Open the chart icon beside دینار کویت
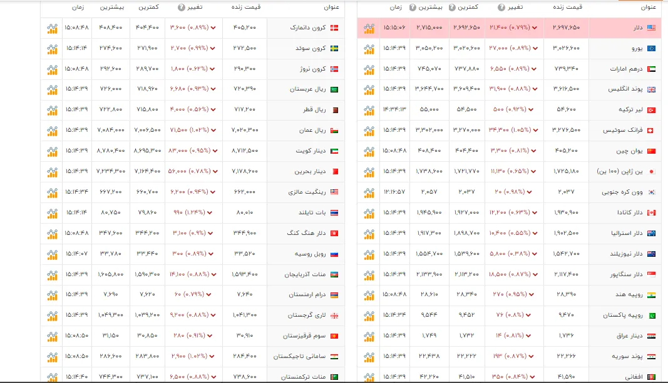The image size is (668, 383). pos(52,151)
